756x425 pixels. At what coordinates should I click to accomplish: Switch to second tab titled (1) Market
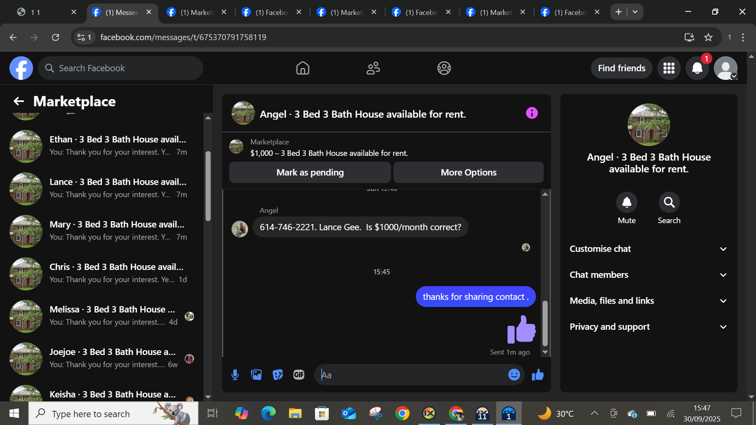pyautogui.click(x=197, y=12)
